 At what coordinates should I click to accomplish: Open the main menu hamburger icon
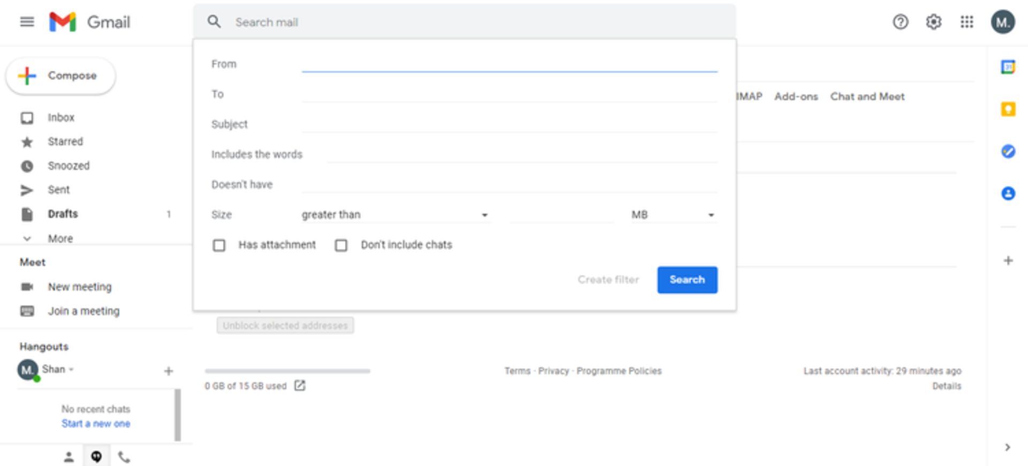[x=27, y=22]
